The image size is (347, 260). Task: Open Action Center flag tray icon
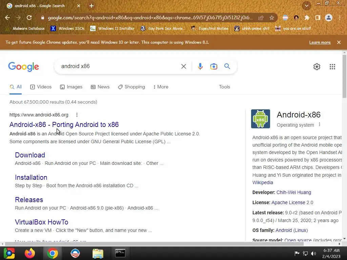click(x=297, y=253)
